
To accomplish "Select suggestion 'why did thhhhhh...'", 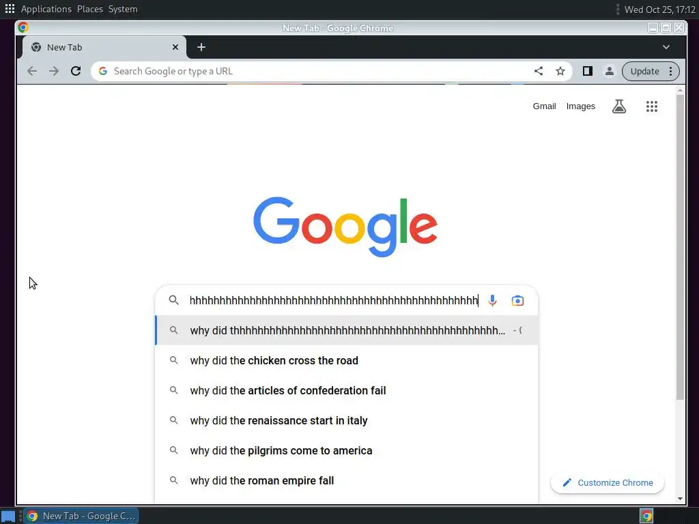I will click(347, 330).
